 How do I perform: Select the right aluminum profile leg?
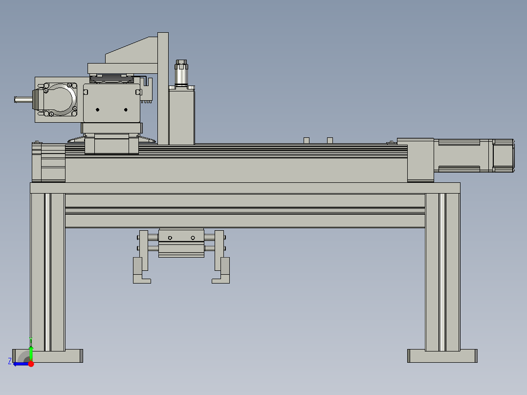tap(442, 272)
